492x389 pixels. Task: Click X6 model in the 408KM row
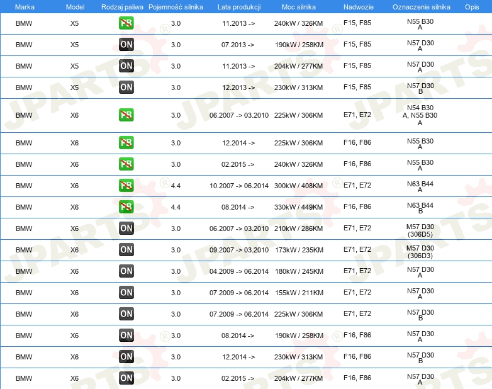(x=74, y=186)
